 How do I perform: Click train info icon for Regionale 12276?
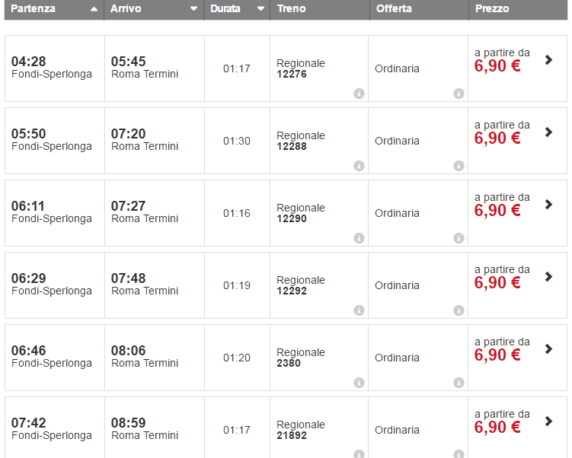point(359,94)
